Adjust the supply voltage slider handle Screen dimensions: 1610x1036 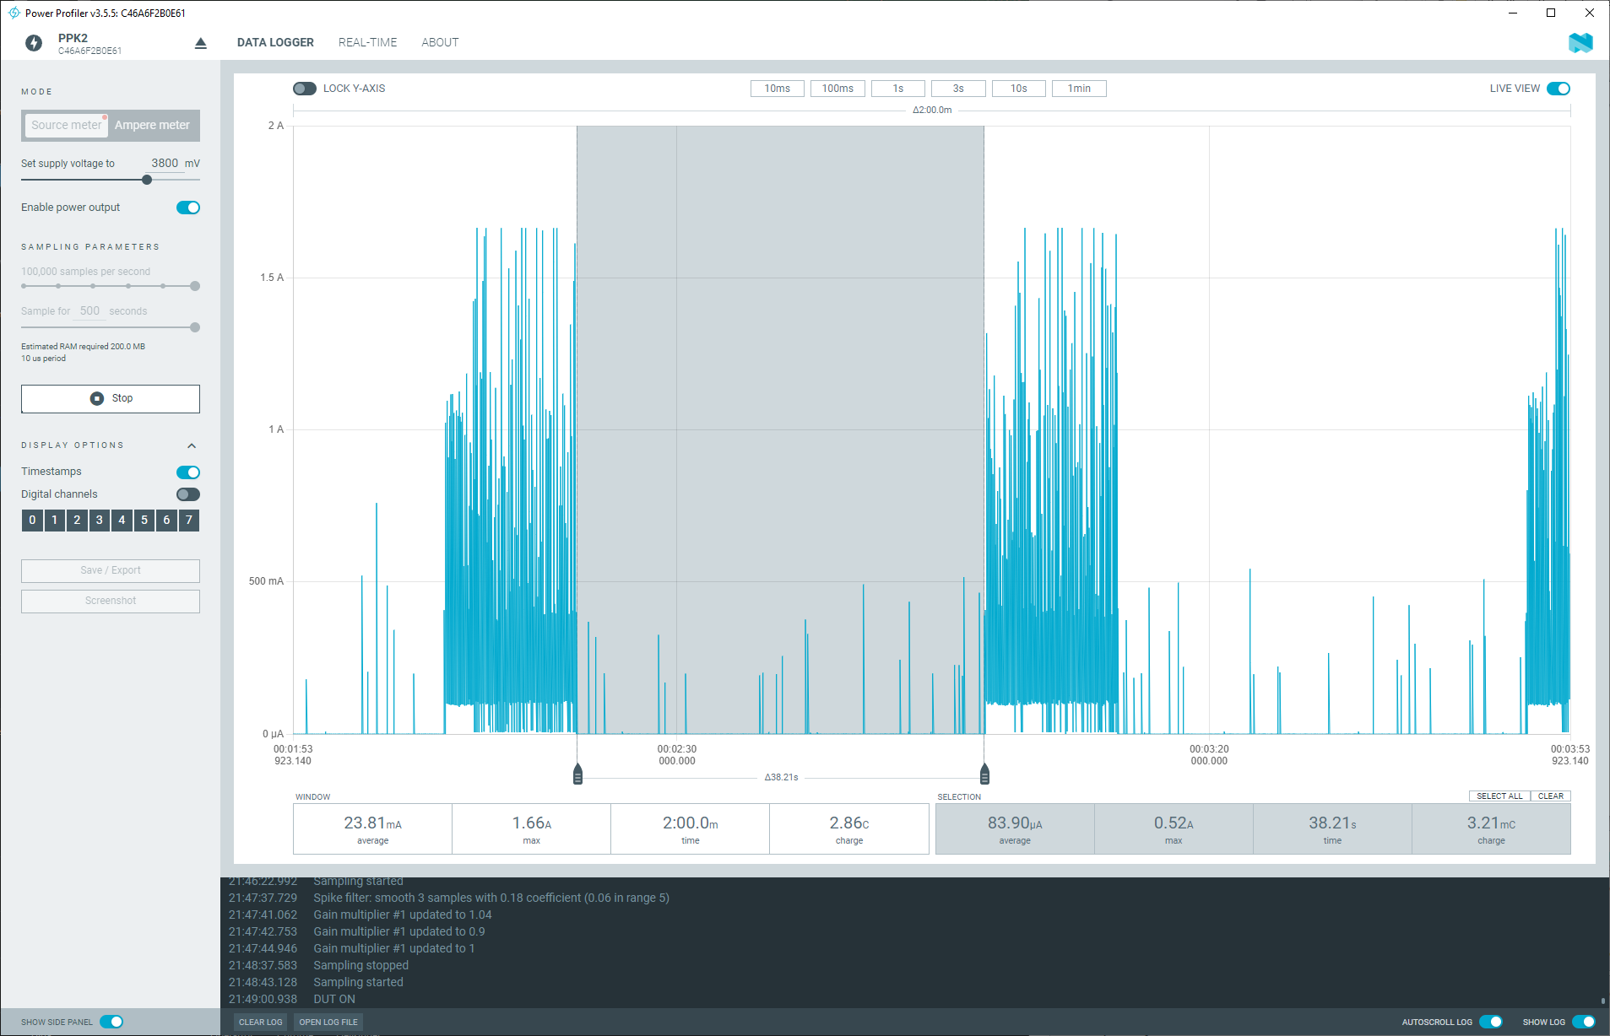(x=147, y=180)
